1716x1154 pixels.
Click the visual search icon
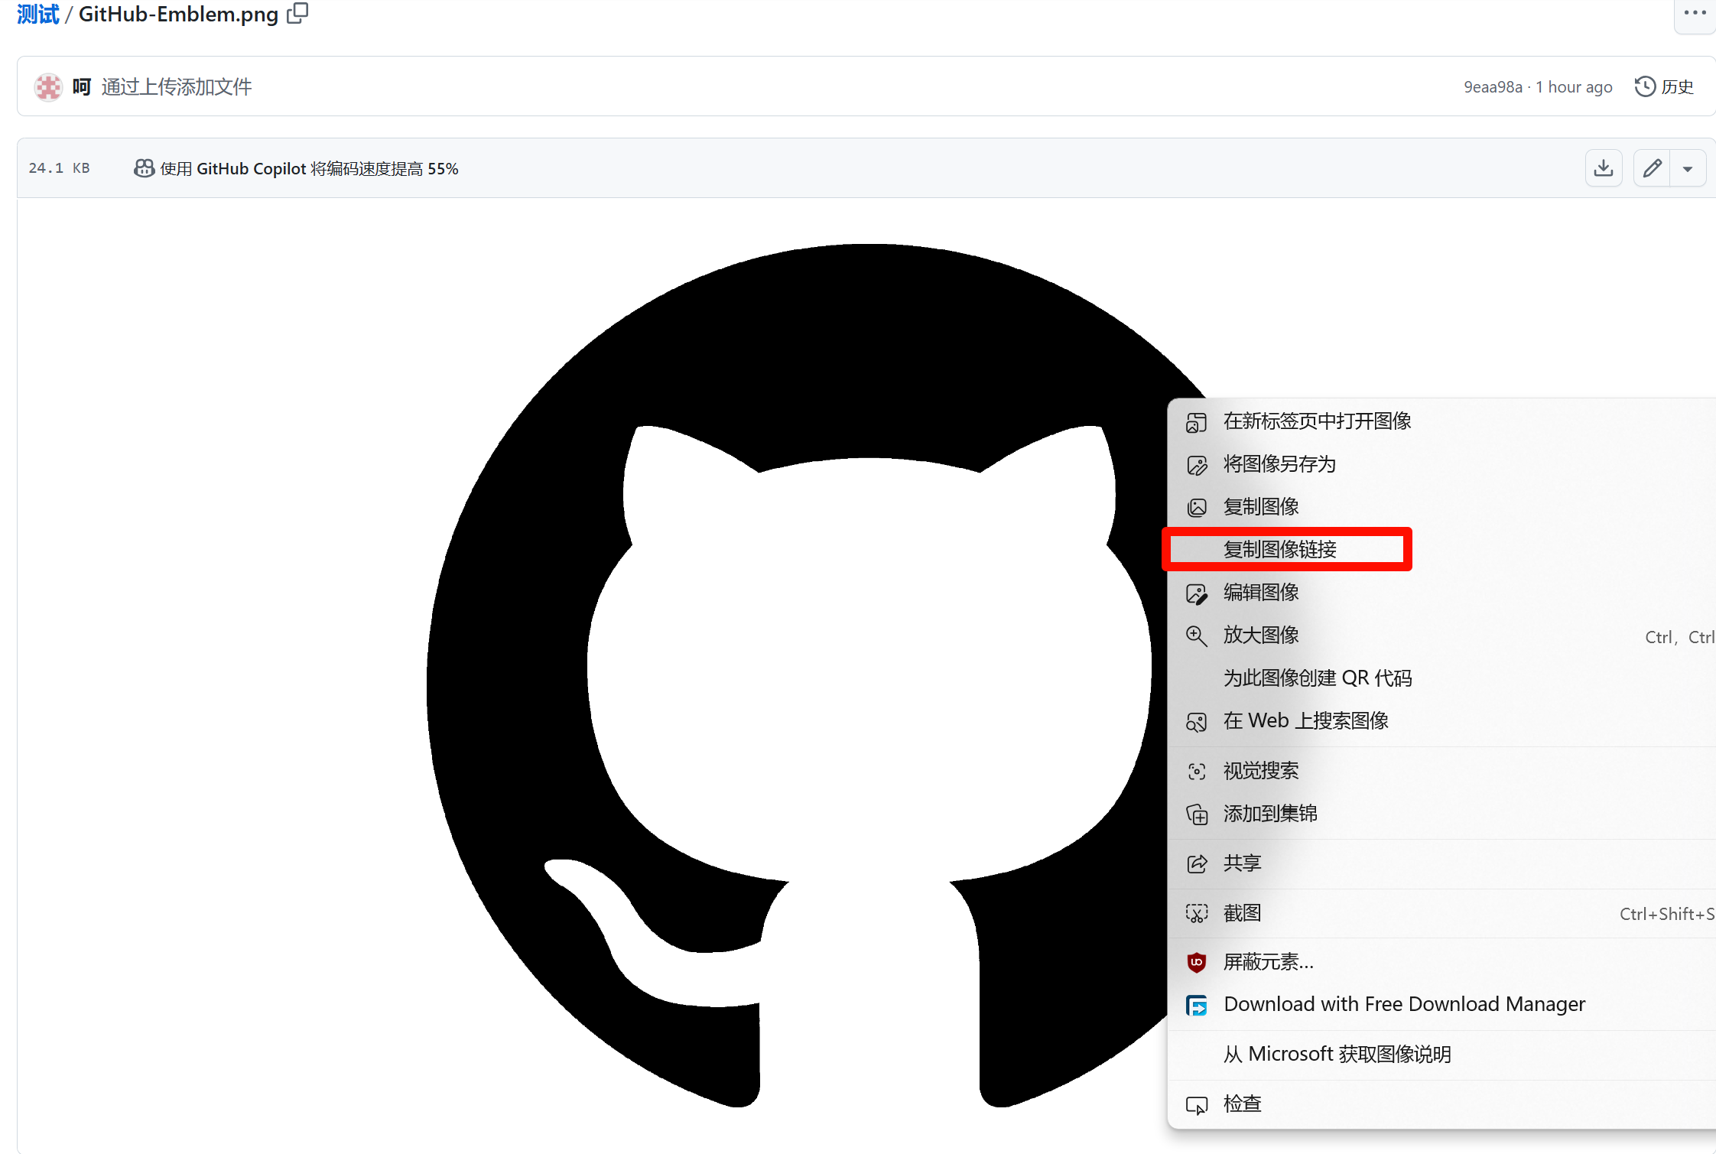(x=1196, y=772)
